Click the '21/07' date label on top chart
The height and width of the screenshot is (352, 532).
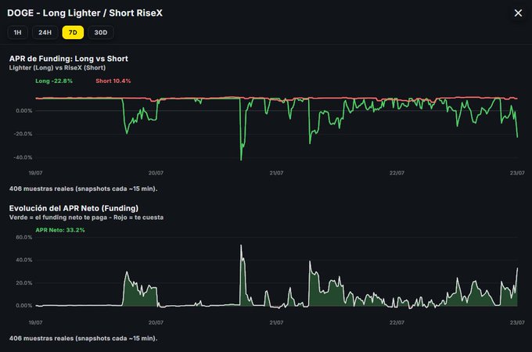click(x=276, y=173)
